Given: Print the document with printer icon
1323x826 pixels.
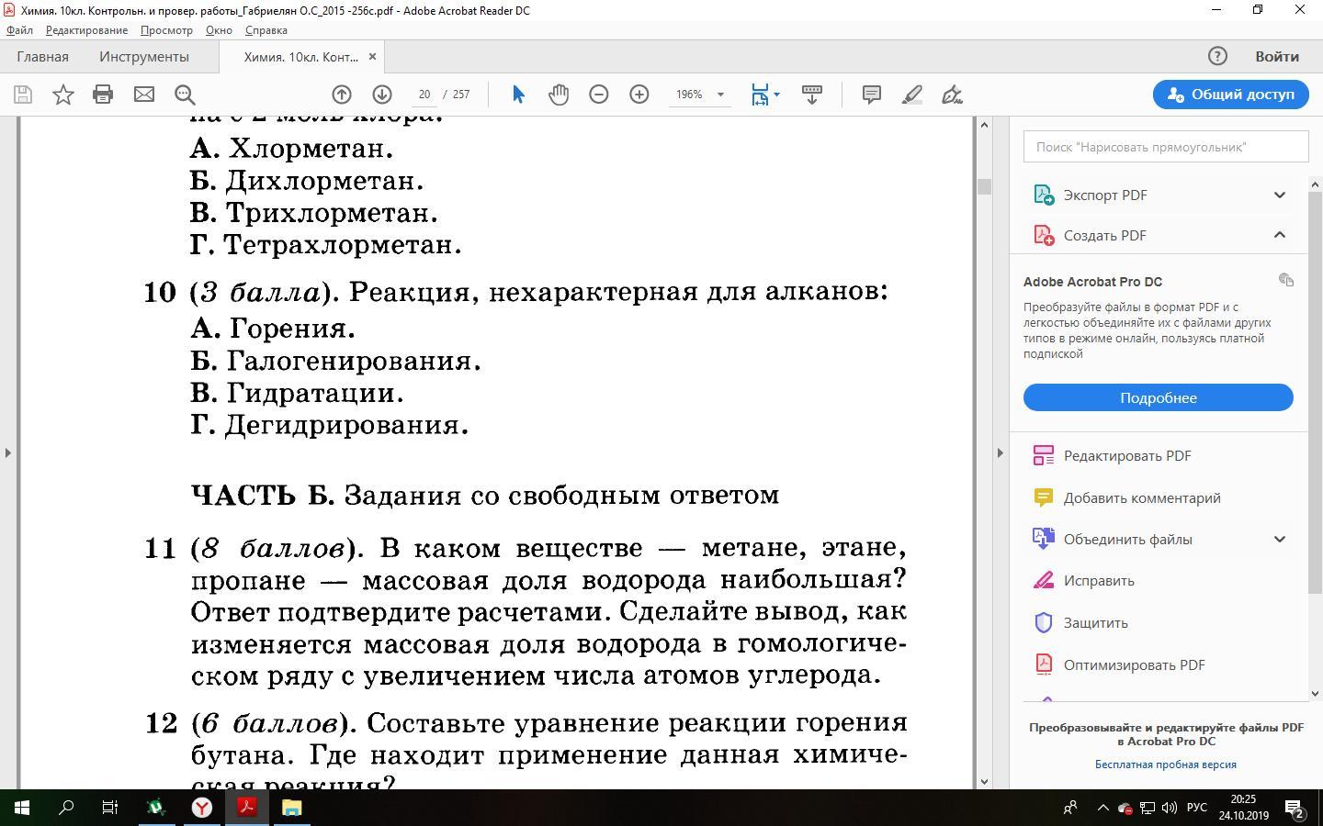Looking at the screenshot, I should pyautogui.click(x=103, y=95).
